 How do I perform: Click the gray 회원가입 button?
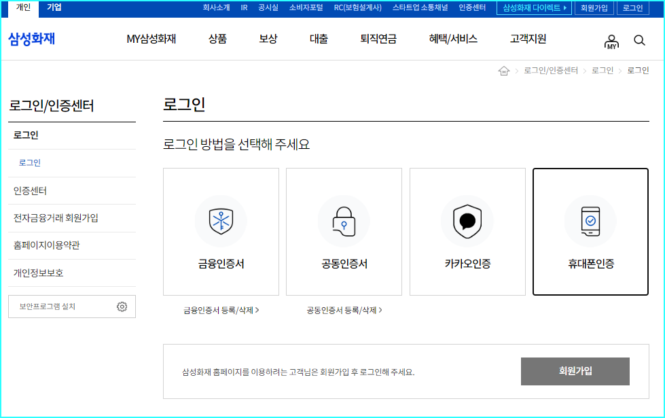[575, 371]
